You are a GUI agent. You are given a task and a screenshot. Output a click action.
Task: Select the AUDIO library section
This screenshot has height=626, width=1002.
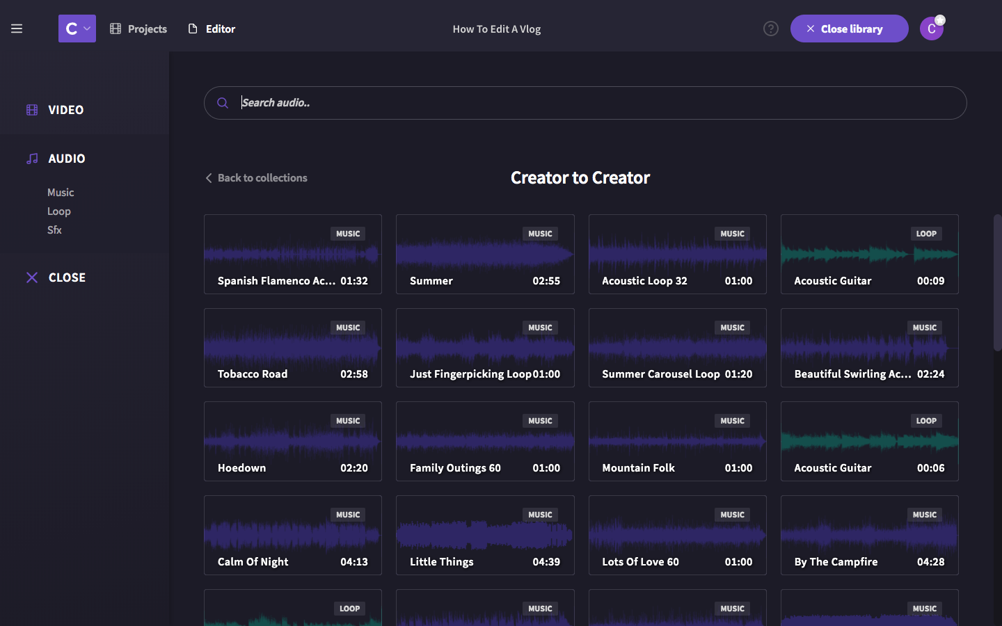pos(67,159)
